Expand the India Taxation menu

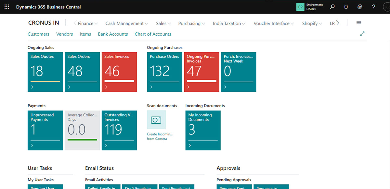point(229,23)
